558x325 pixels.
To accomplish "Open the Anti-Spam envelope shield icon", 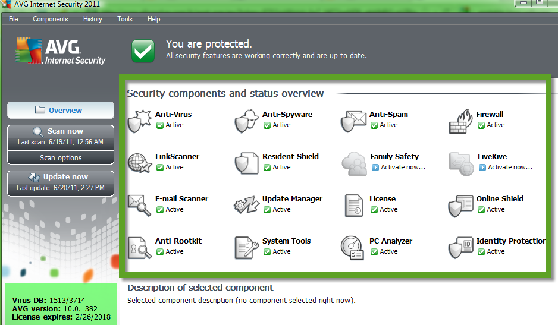I will coord(353,121).
